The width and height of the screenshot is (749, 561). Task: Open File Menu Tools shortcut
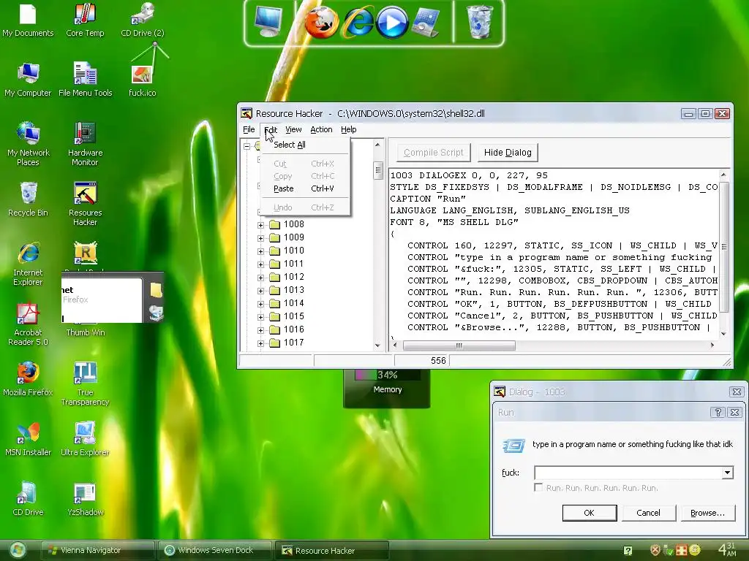click(x=85, y=80)
